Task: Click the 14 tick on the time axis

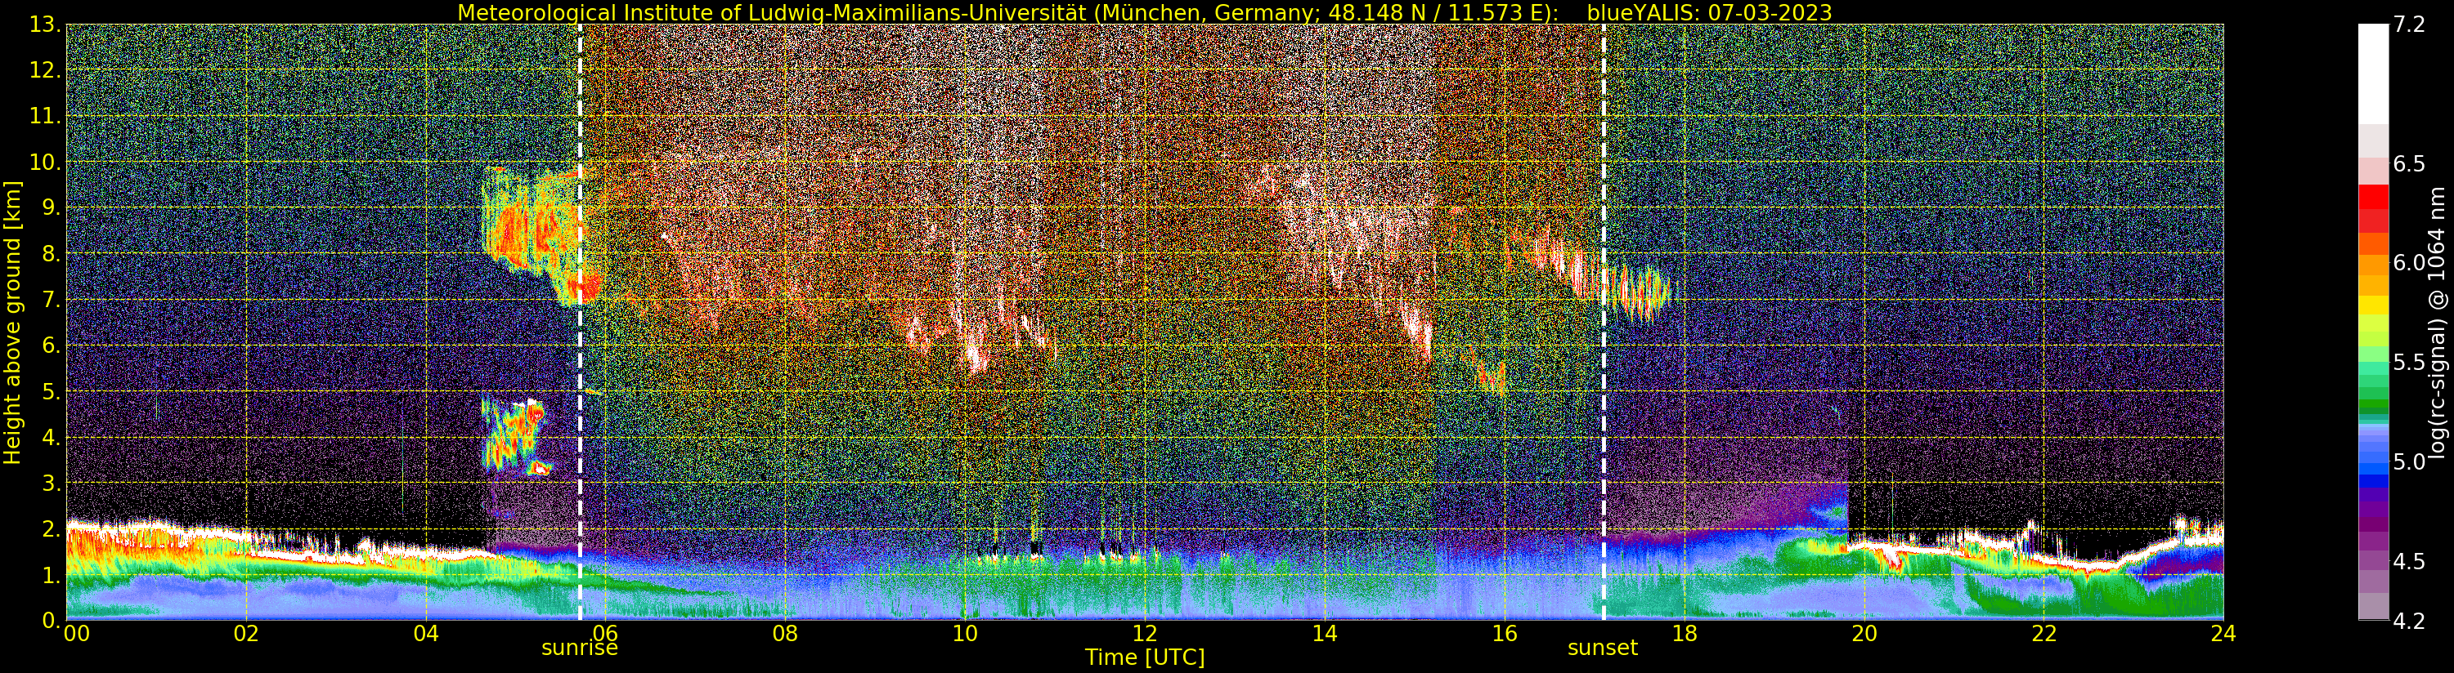Action: point(1324,634)
